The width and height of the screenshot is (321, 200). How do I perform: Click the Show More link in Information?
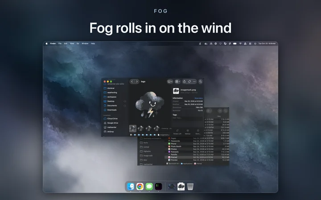coord(198,98)
